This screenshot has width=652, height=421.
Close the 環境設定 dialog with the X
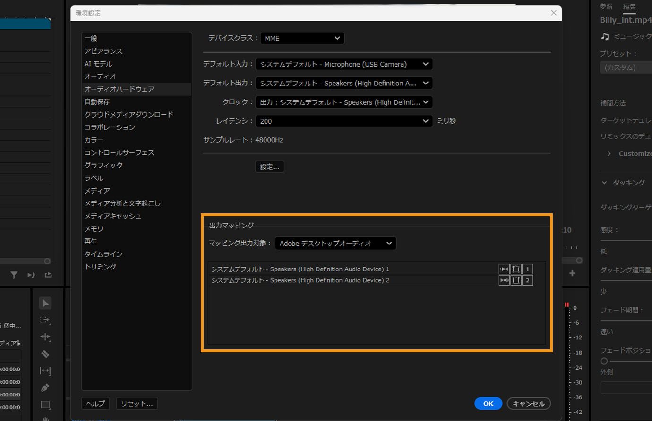(x=554, y=13)
